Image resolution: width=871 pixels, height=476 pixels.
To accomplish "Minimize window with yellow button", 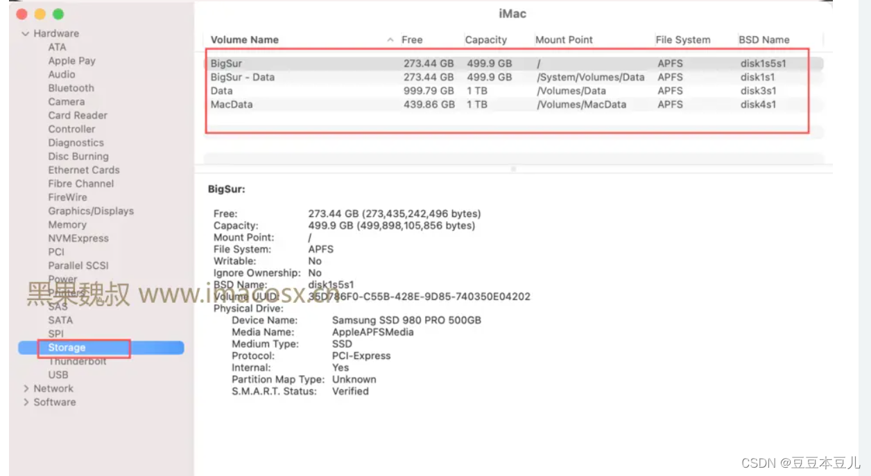I will point(40,14).
